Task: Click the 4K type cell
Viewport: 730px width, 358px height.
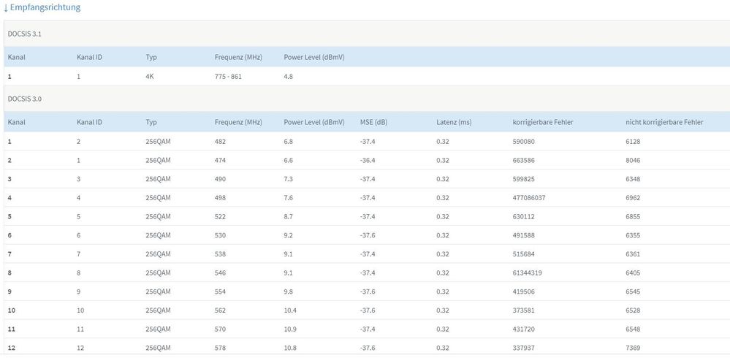Action: (x=150, y=76)
